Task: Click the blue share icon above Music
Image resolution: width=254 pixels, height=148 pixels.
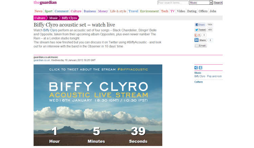Action: (x=196, y=68)
